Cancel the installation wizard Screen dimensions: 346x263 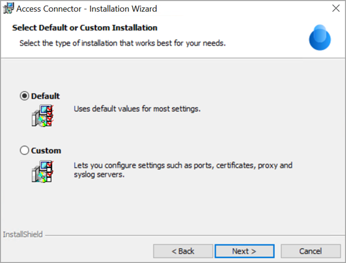click(311, 251)
